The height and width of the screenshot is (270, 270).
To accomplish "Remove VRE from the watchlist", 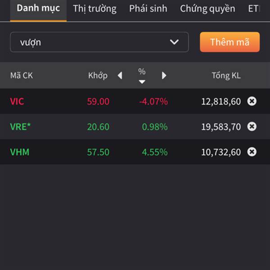I will tap(252, 126).
